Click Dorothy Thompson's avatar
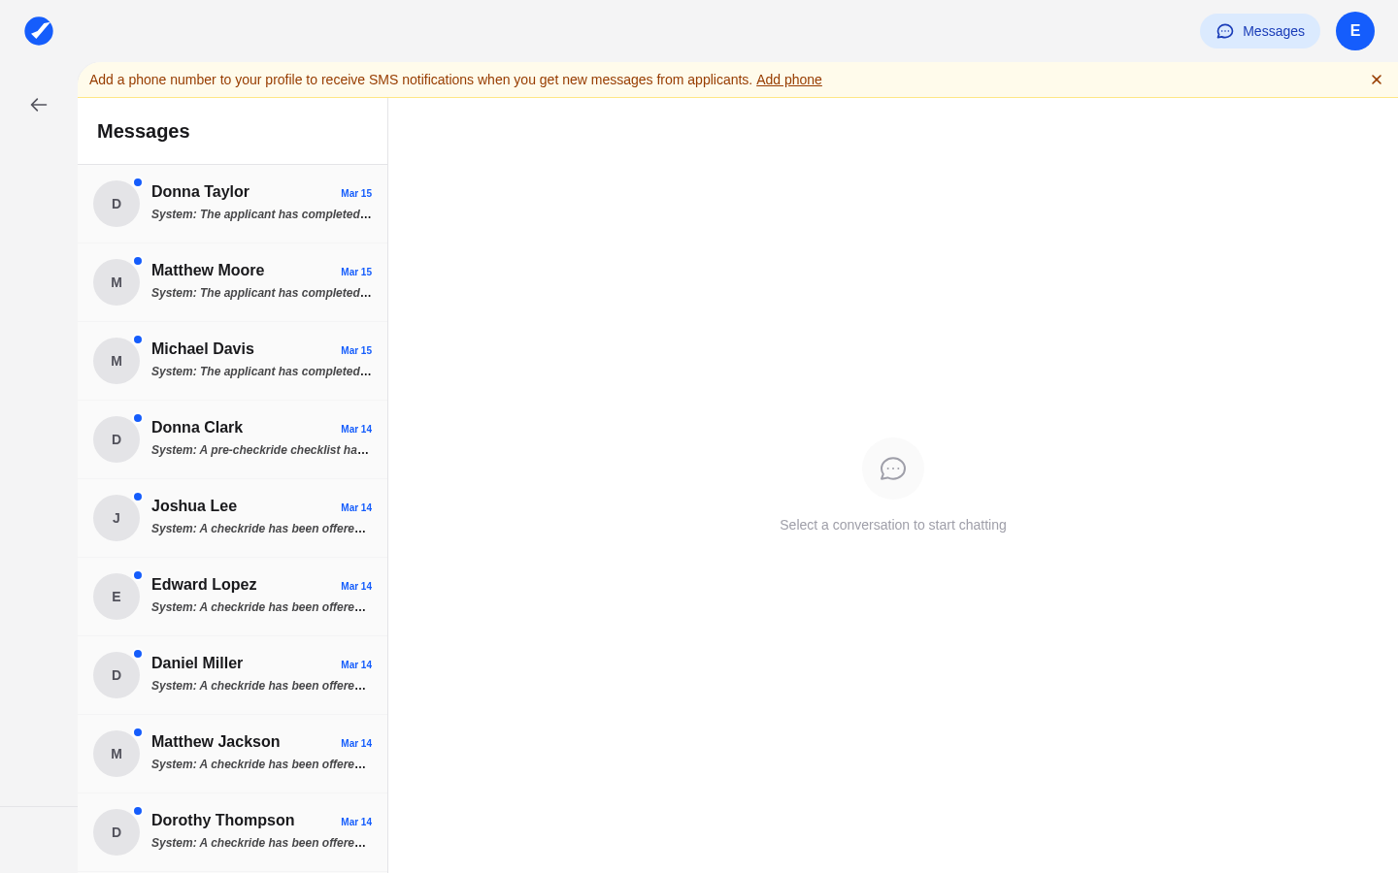Image resolution: width=1398 pixels, height=873 pixels. (116, 831)
